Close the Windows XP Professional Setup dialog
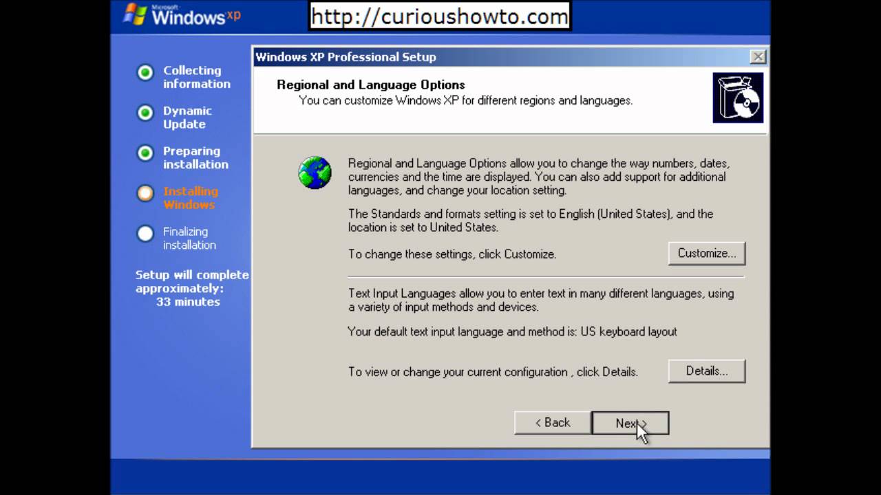 (x=758, y=56)
